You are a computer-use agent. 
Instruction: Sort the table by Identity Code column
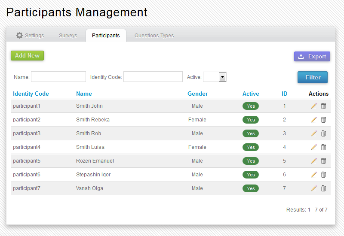pyautogui.click(x=31, y=94)
